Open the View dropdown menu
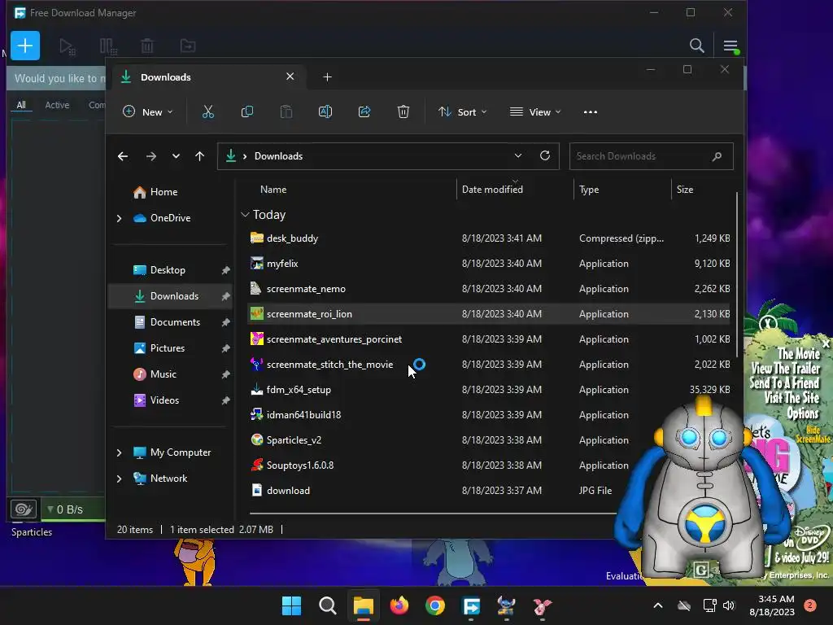The image size is (833, 625). tap(535, 112)
